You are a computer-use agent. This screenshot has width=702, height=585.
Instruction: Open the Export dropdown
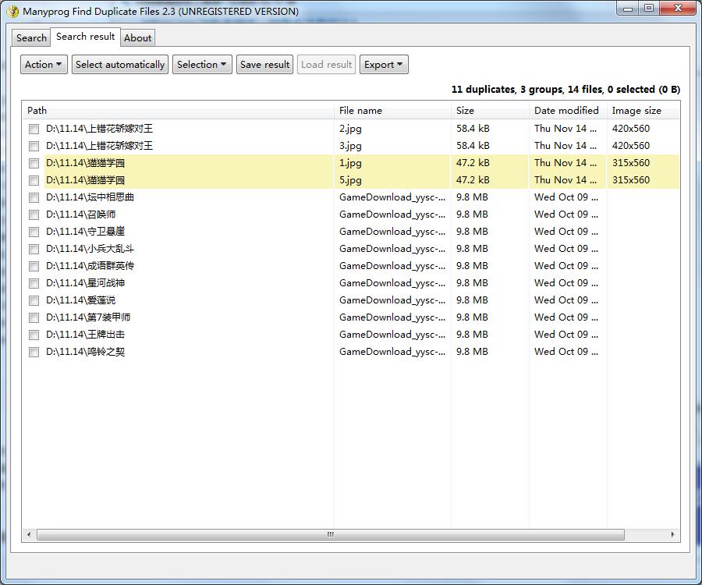tap(384, 65)
